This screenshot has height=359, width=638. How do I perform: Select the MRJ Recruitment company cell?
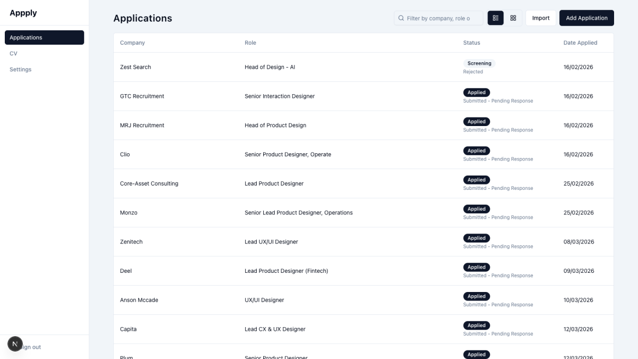[142, 126]
